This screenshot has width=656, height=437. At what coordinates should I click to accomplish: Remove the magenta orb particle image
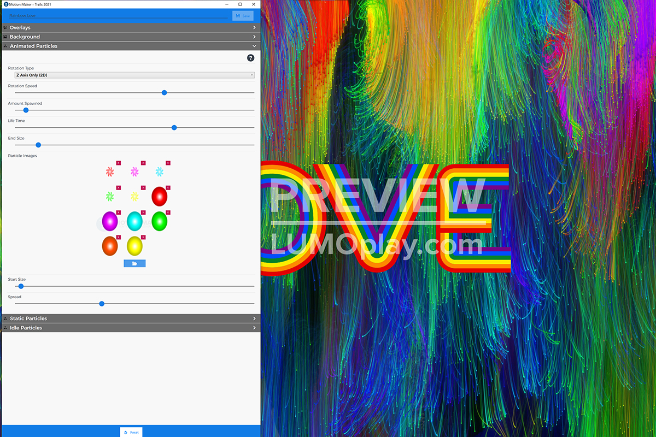tap(118, 212)
